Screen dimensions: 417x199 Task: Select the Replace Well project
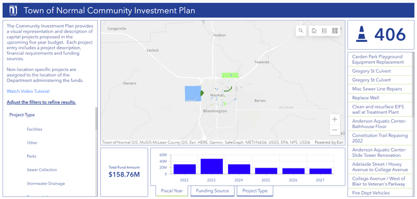point(380,98)
